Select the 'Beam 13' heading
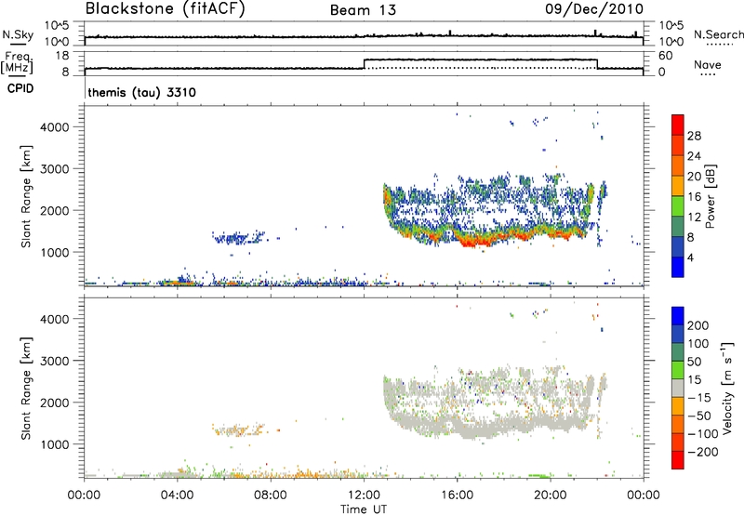The width and height of the screenshot is (744, 515). coord(363,10)
